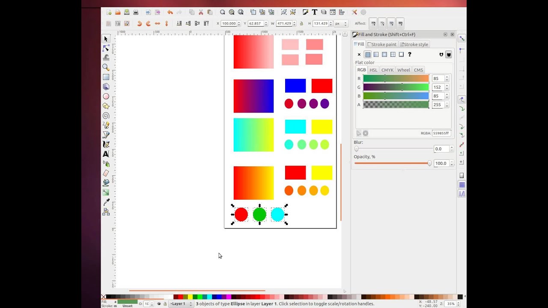Click the Undo arrow icon
The height and width of the screenshot is (308, 548).
(170, 12)
